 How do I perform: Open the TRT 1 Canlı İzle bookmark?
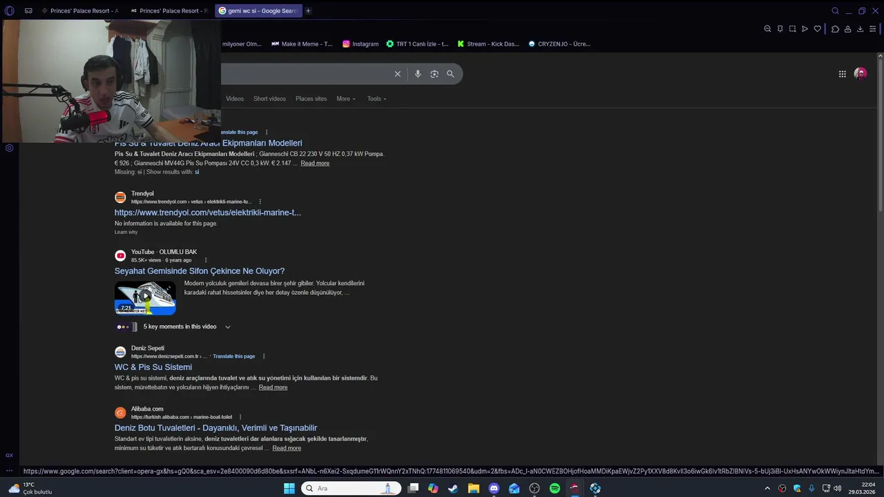(x=417, y=43)
